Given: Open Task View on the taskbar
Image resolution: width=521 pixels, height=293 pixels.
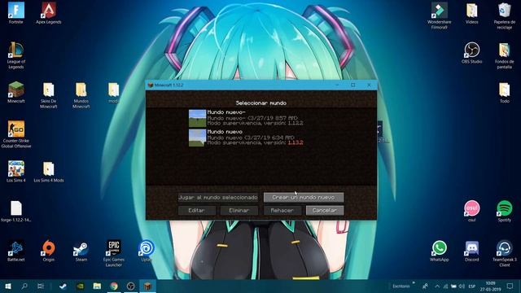Looking at the screenshot, I should (x=41, y=286).
